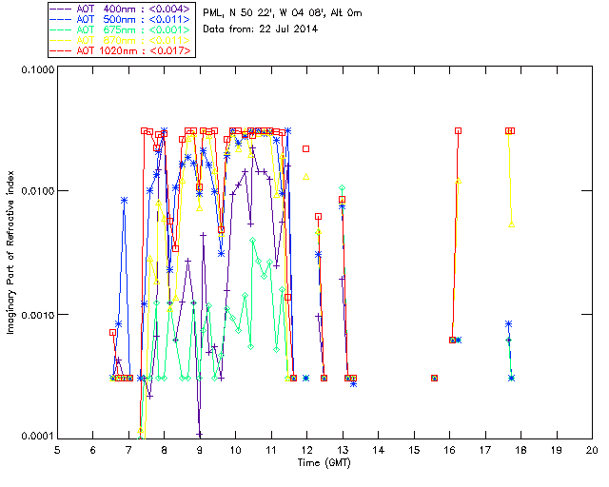Click the 0.0001 y-axis tick label
This screenshot has height=487, width=609.
click(x=33, y=437)
